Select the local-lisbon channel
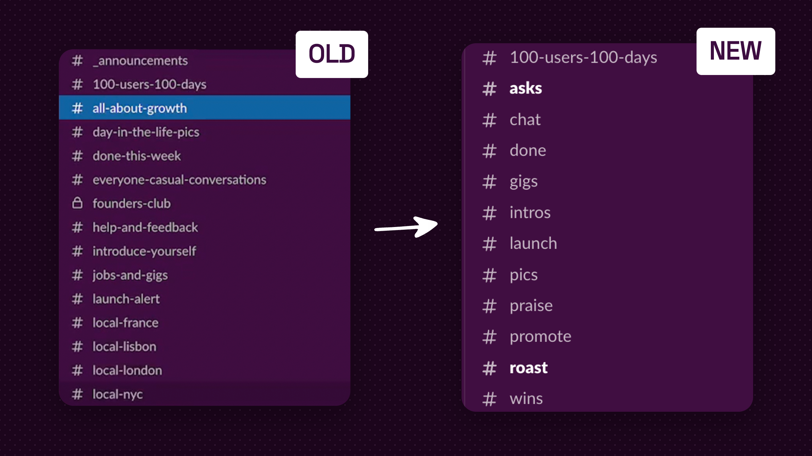Viewport: 812px width, 456px height. [x=125, y=347]
